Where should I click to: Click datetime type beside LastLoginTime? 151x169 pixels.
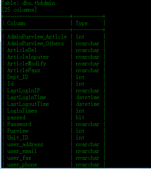[x=88, y=97]
